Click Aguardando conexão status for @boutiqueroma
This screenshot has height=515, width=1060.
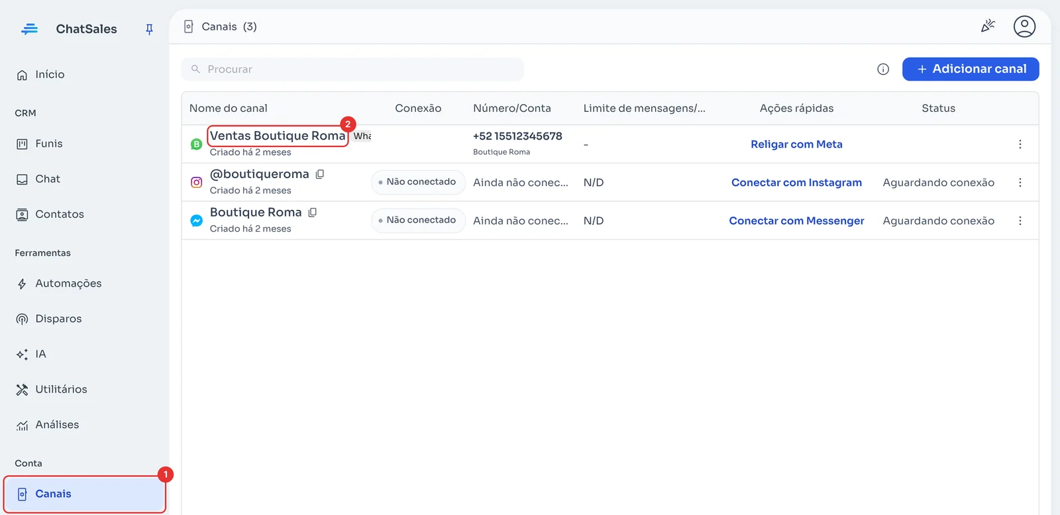point(939,183)
